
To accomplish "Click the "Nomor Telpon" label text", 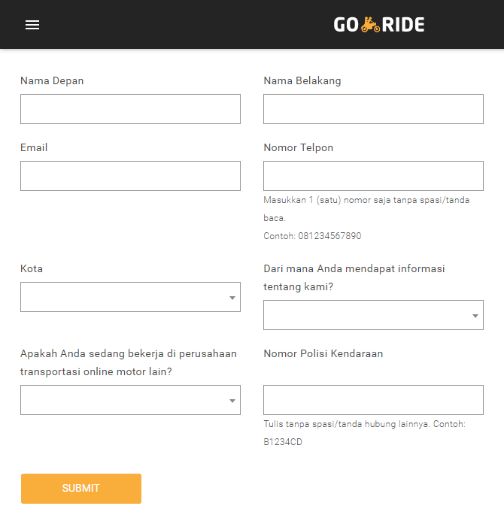I will [x=298, y=147].
